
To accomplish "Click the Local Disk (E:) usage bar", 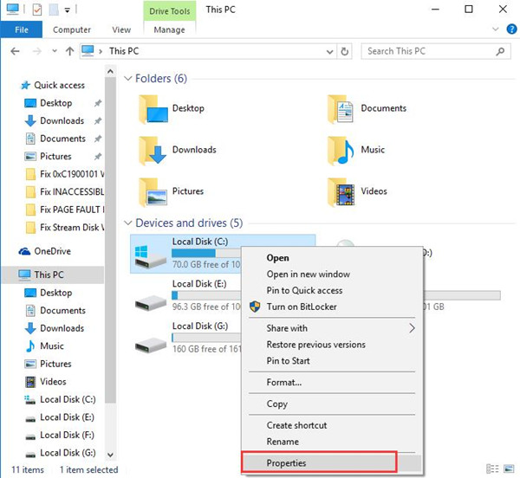I will point(206,295).
